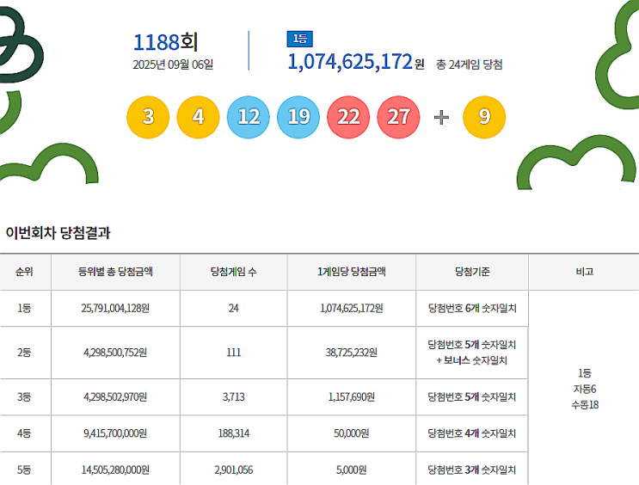Select the 3등 rank cell
Viewport: 639px width, 485px height.
click(x=24, y=396)
